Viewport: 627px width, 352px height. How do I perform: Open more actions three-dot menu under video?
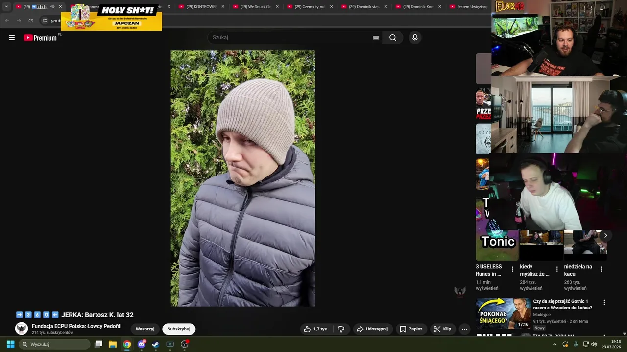pos(464,329)
